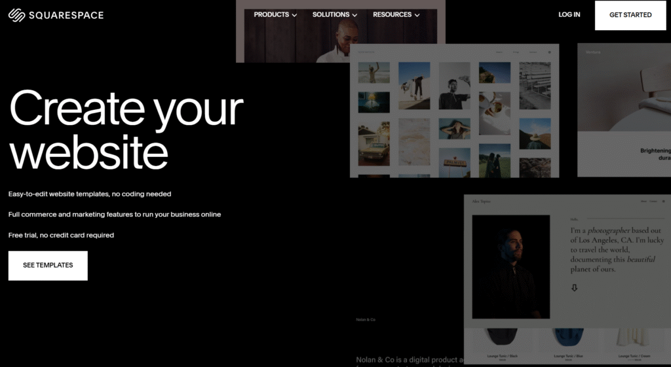Click the 'I'm a photographer based out' paragraph

617,250
